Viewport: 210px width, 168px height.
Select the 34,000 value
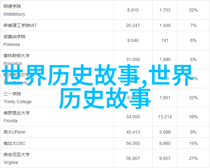tap(133, 117)
